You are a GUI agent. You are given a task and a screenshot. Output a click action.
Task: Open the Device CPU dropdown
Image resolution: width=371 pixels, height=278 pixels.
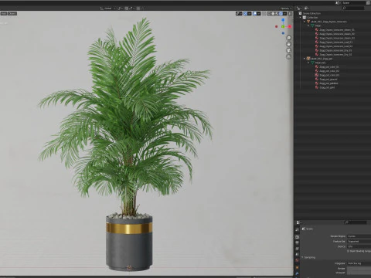359,246
